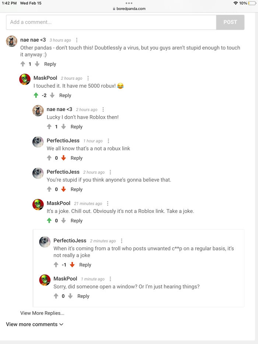The width and height of the screenshot is (258, 344).
Task: Tap the ellipsis above the address bar
Action: (129, 3)
